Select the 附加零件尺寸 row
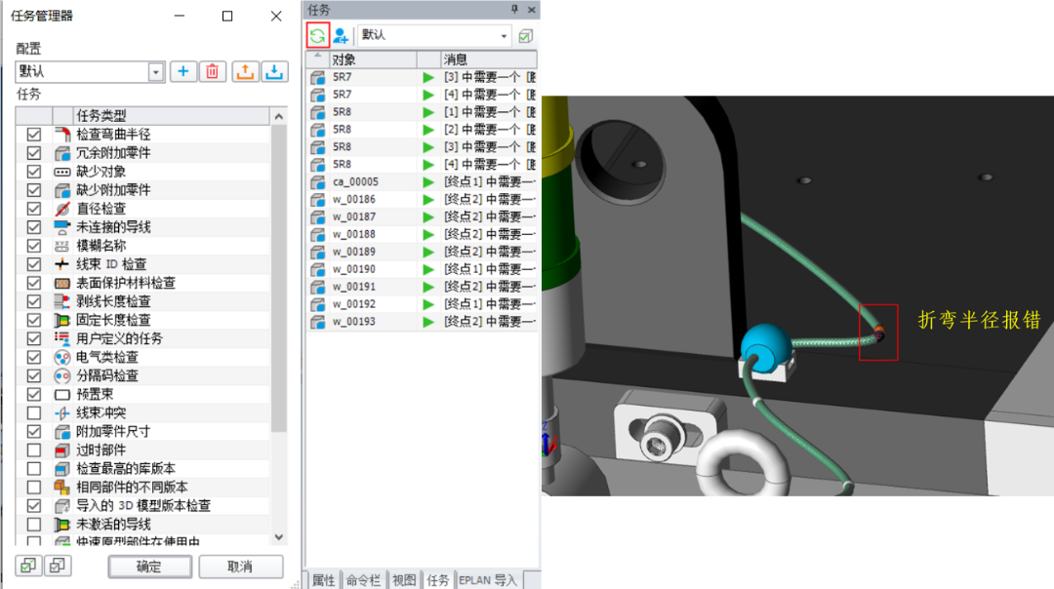This screenshot has height=589, width=1054. click(143, 432)
